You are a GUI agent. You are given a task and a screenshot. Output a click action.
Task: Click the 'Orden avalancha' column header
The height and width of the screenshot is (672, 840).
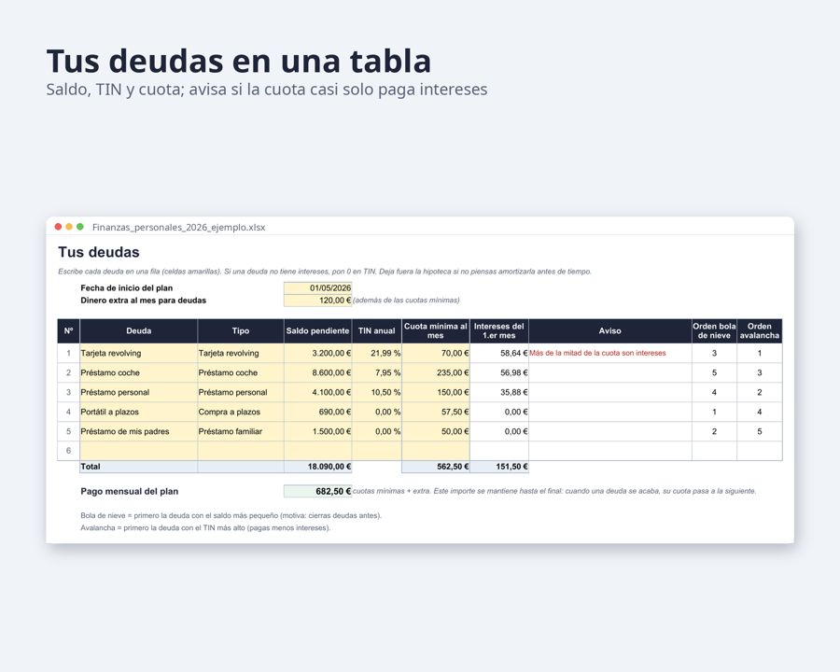tap(760, 330)
